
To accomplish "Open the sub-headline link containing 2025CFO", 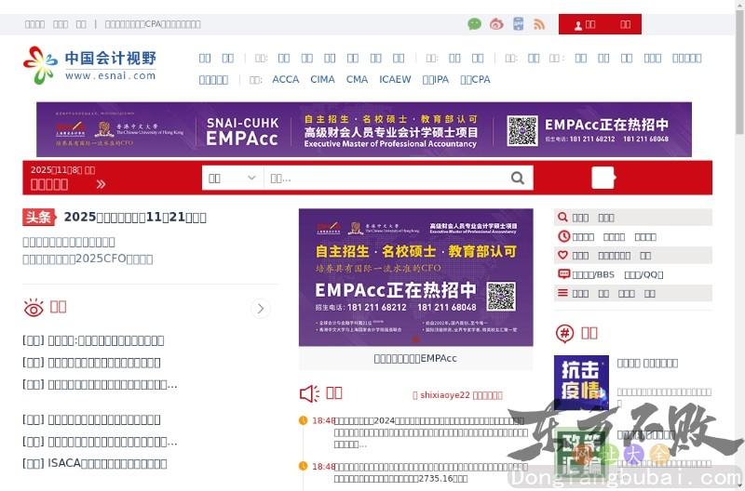I will [88, 259].
